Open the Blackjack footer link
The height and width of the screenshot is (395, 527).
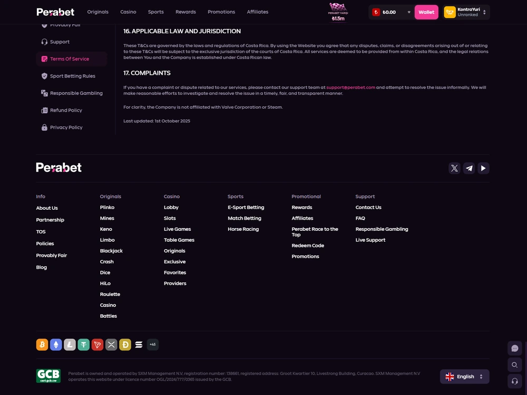[x=111, y=251]
